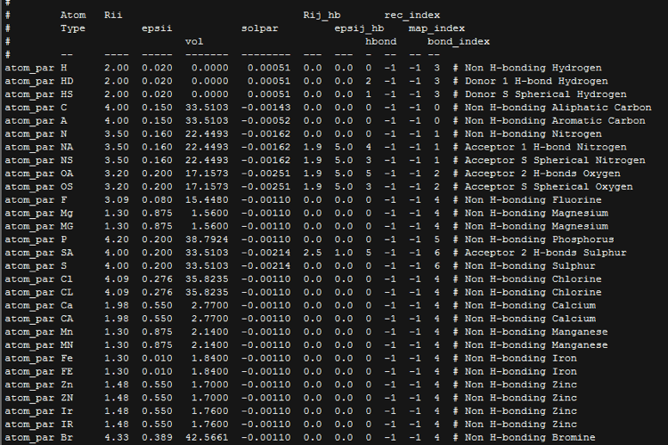Screen dimensions: 668x445
Task: Click atom type 'HD' in the list
Action: pyautogui.click(x=67, y=81)
